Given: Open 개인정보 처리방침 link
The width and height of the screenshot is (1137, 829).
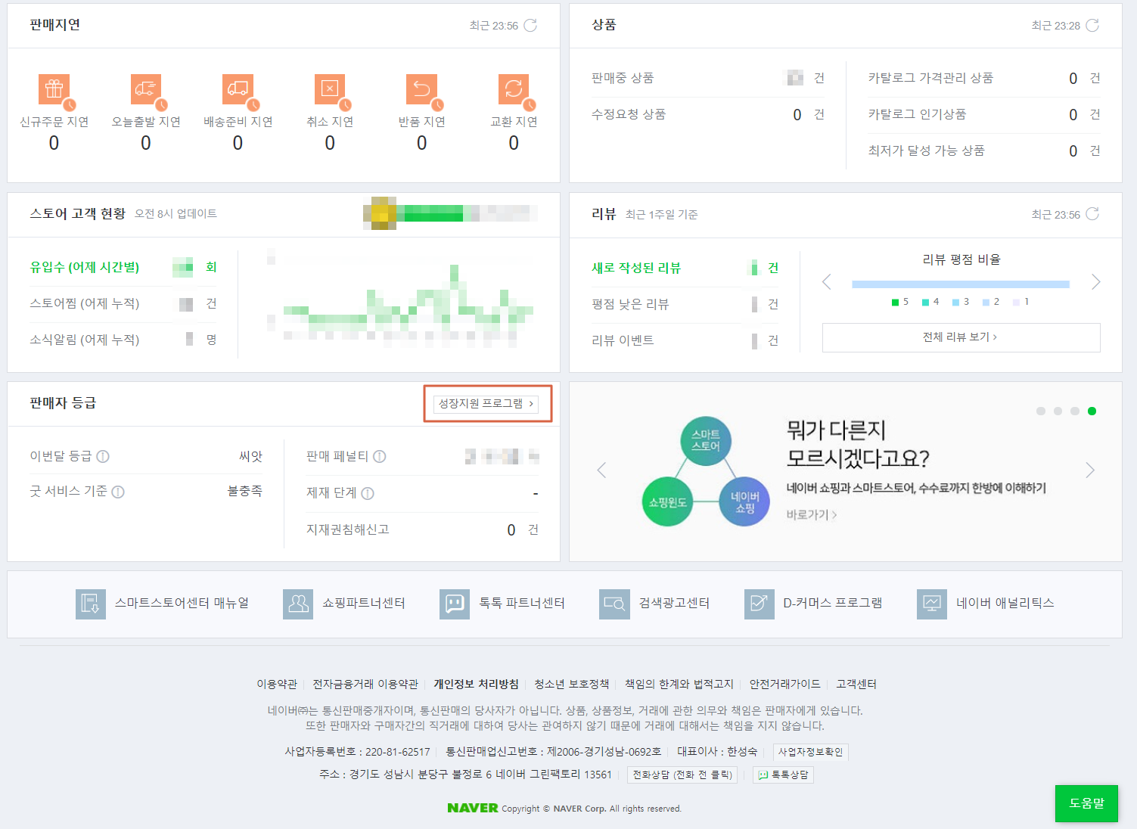Looking at the screenshot, I should [476, 684].
